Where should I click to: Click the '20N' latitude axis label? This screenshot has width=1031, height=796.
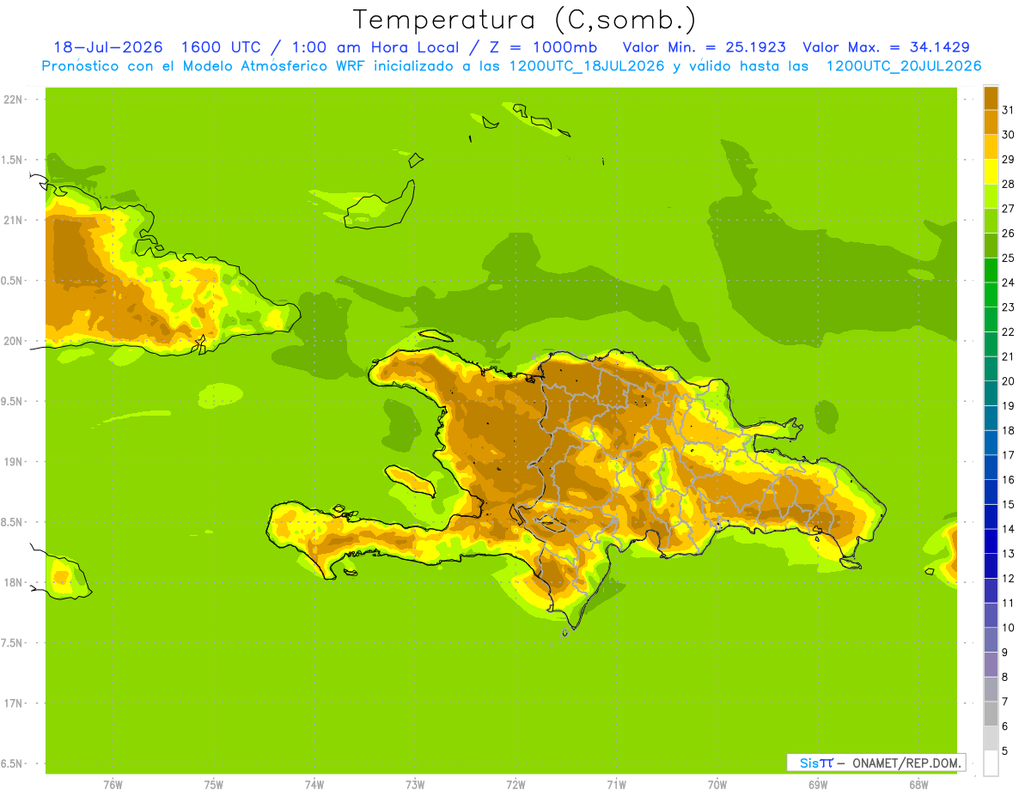(13, 341)
